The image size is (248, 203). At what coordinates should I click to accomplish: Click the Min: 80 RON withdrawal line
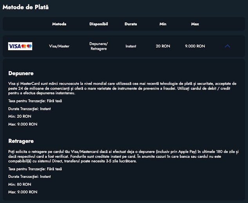20,184
